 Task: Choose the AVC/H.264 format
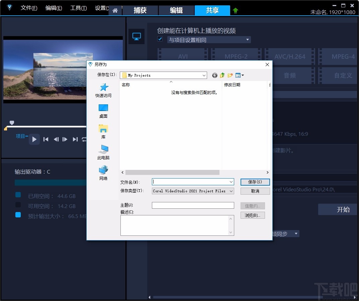(x=290, y=57)
